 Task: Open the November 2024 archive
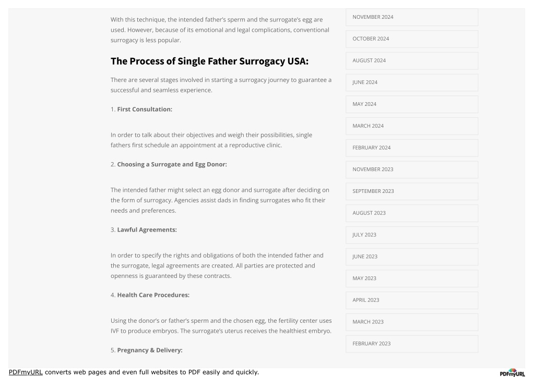(412, 17)
